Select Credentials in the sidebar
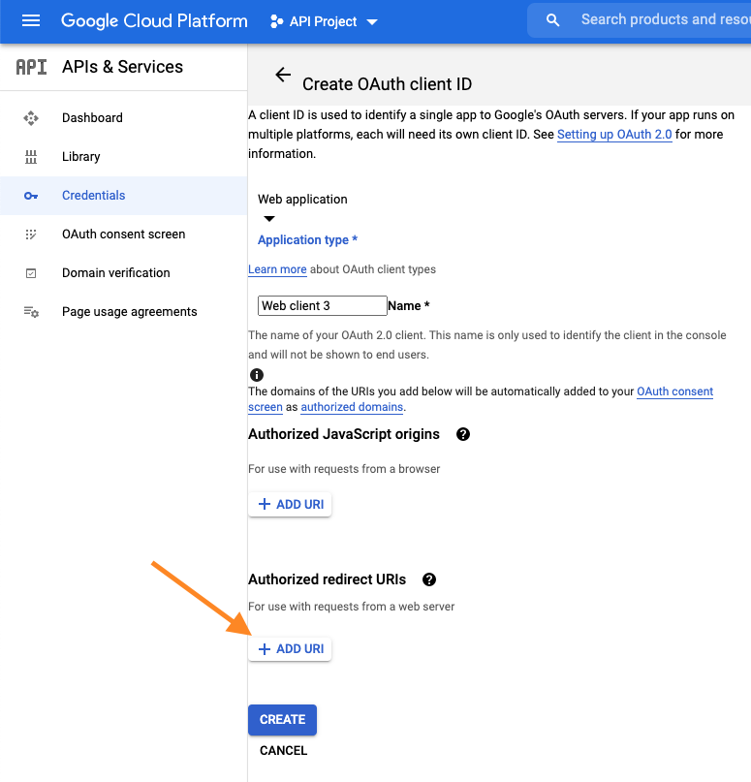 124,196
